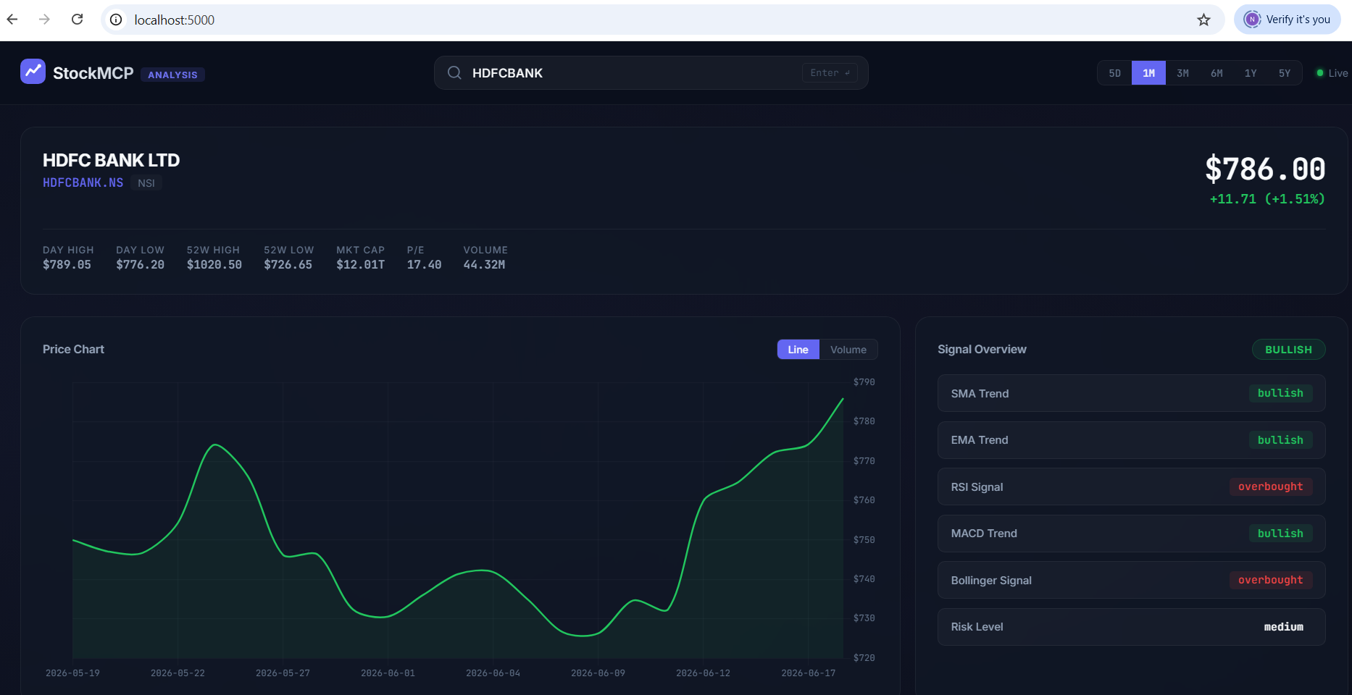This screenshot has width=1352, height=695.
Task: Click the 2026-05-22 date axis label
Action: click(178, 673)
